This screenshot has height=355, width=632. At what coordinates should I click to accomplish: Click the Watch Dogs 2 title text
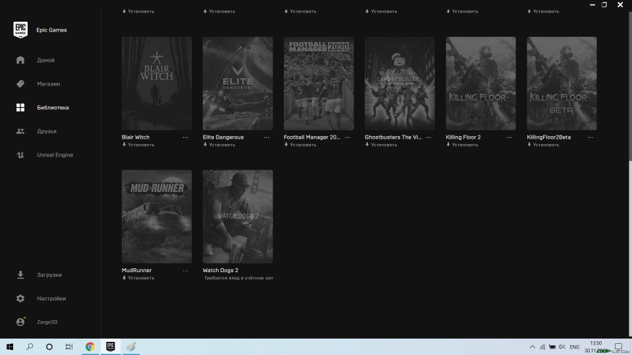[x=221, y=270]
